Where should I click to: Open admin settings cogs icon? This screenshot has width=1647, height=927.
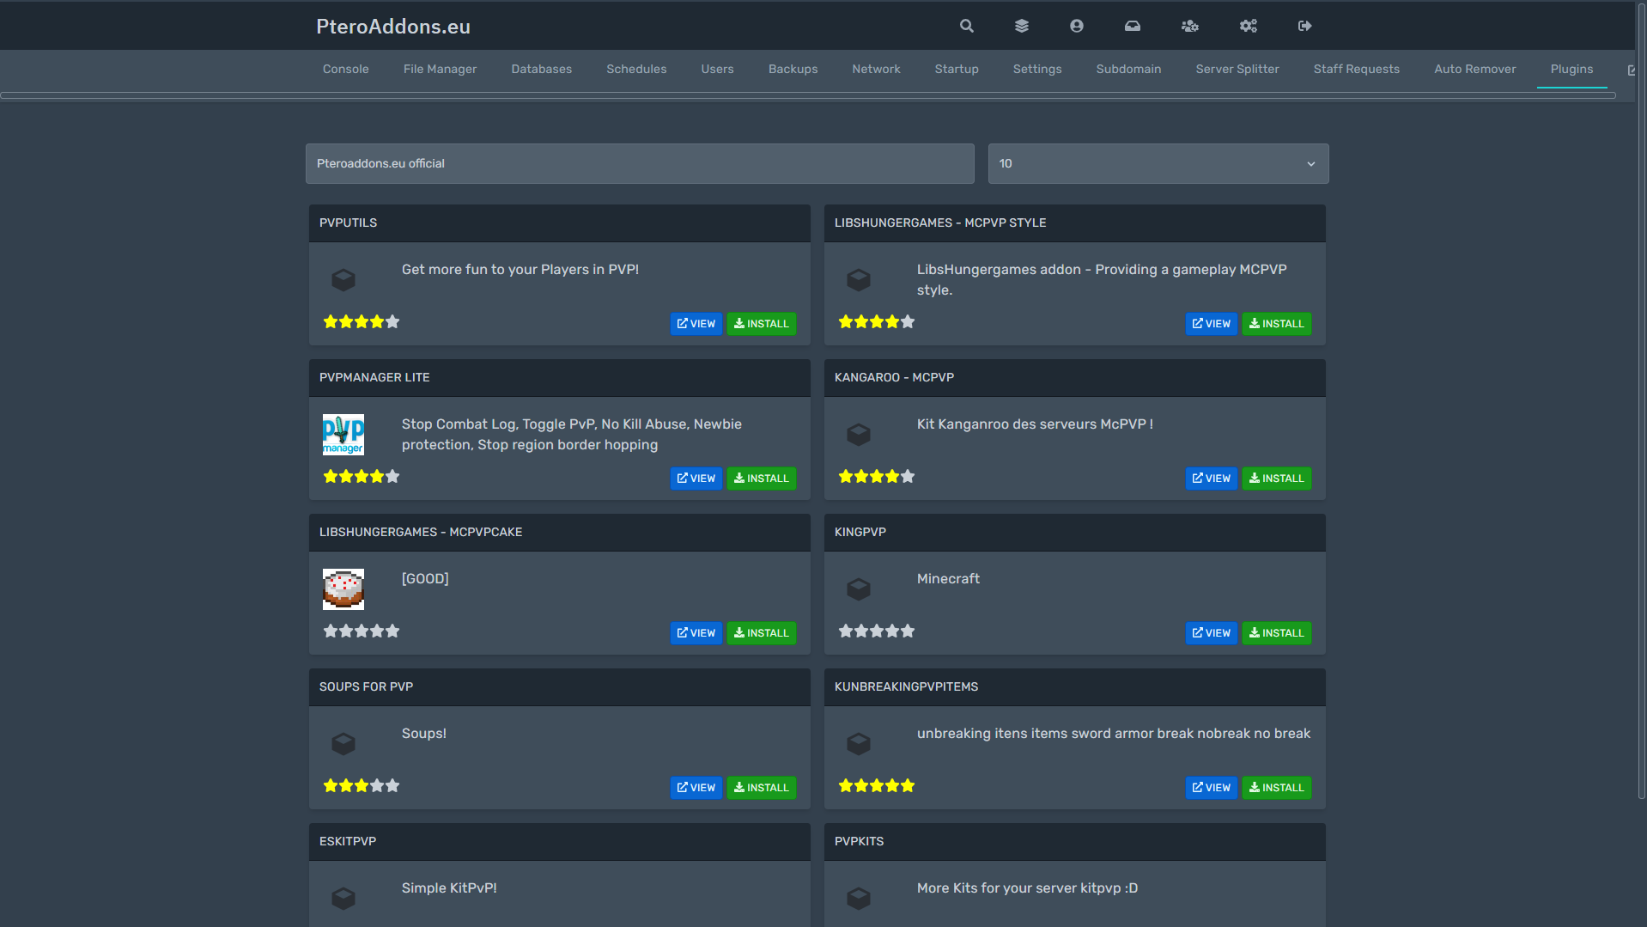(1248, 26)
